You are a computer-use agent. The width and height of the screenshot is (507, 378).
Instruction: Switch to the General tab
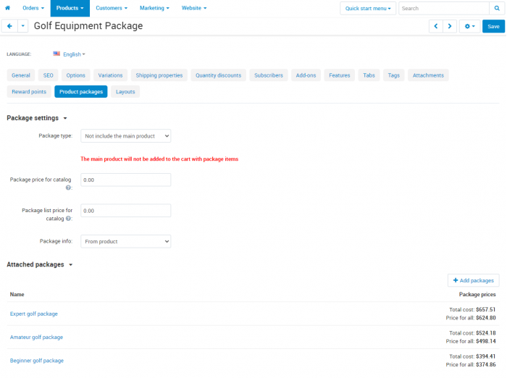[x=21, y=75]
